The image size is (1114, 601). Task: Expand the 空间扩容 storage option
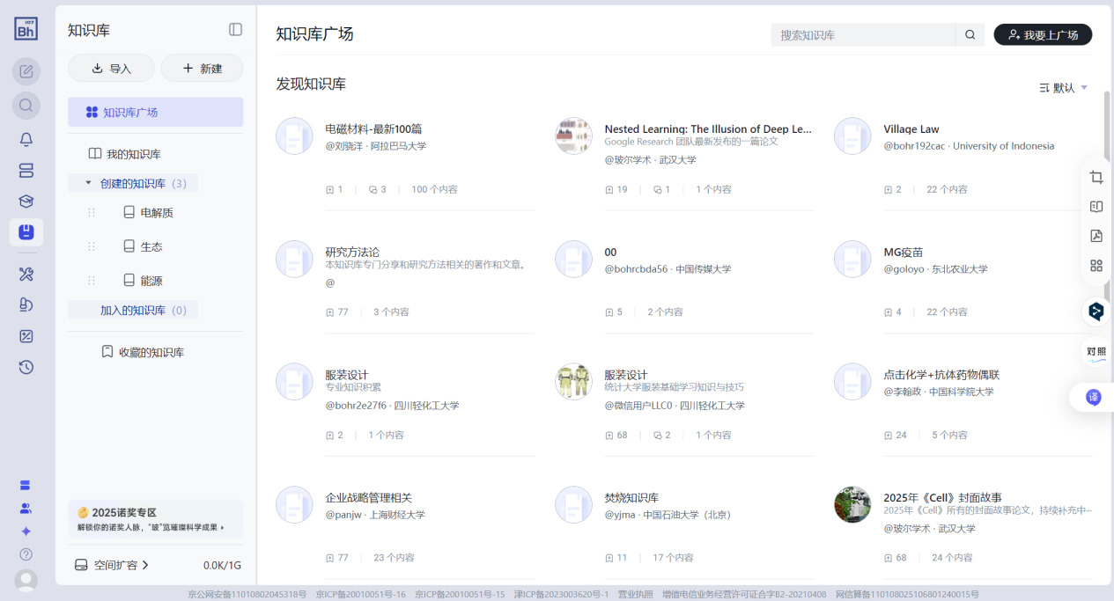(x=111, y=565)
